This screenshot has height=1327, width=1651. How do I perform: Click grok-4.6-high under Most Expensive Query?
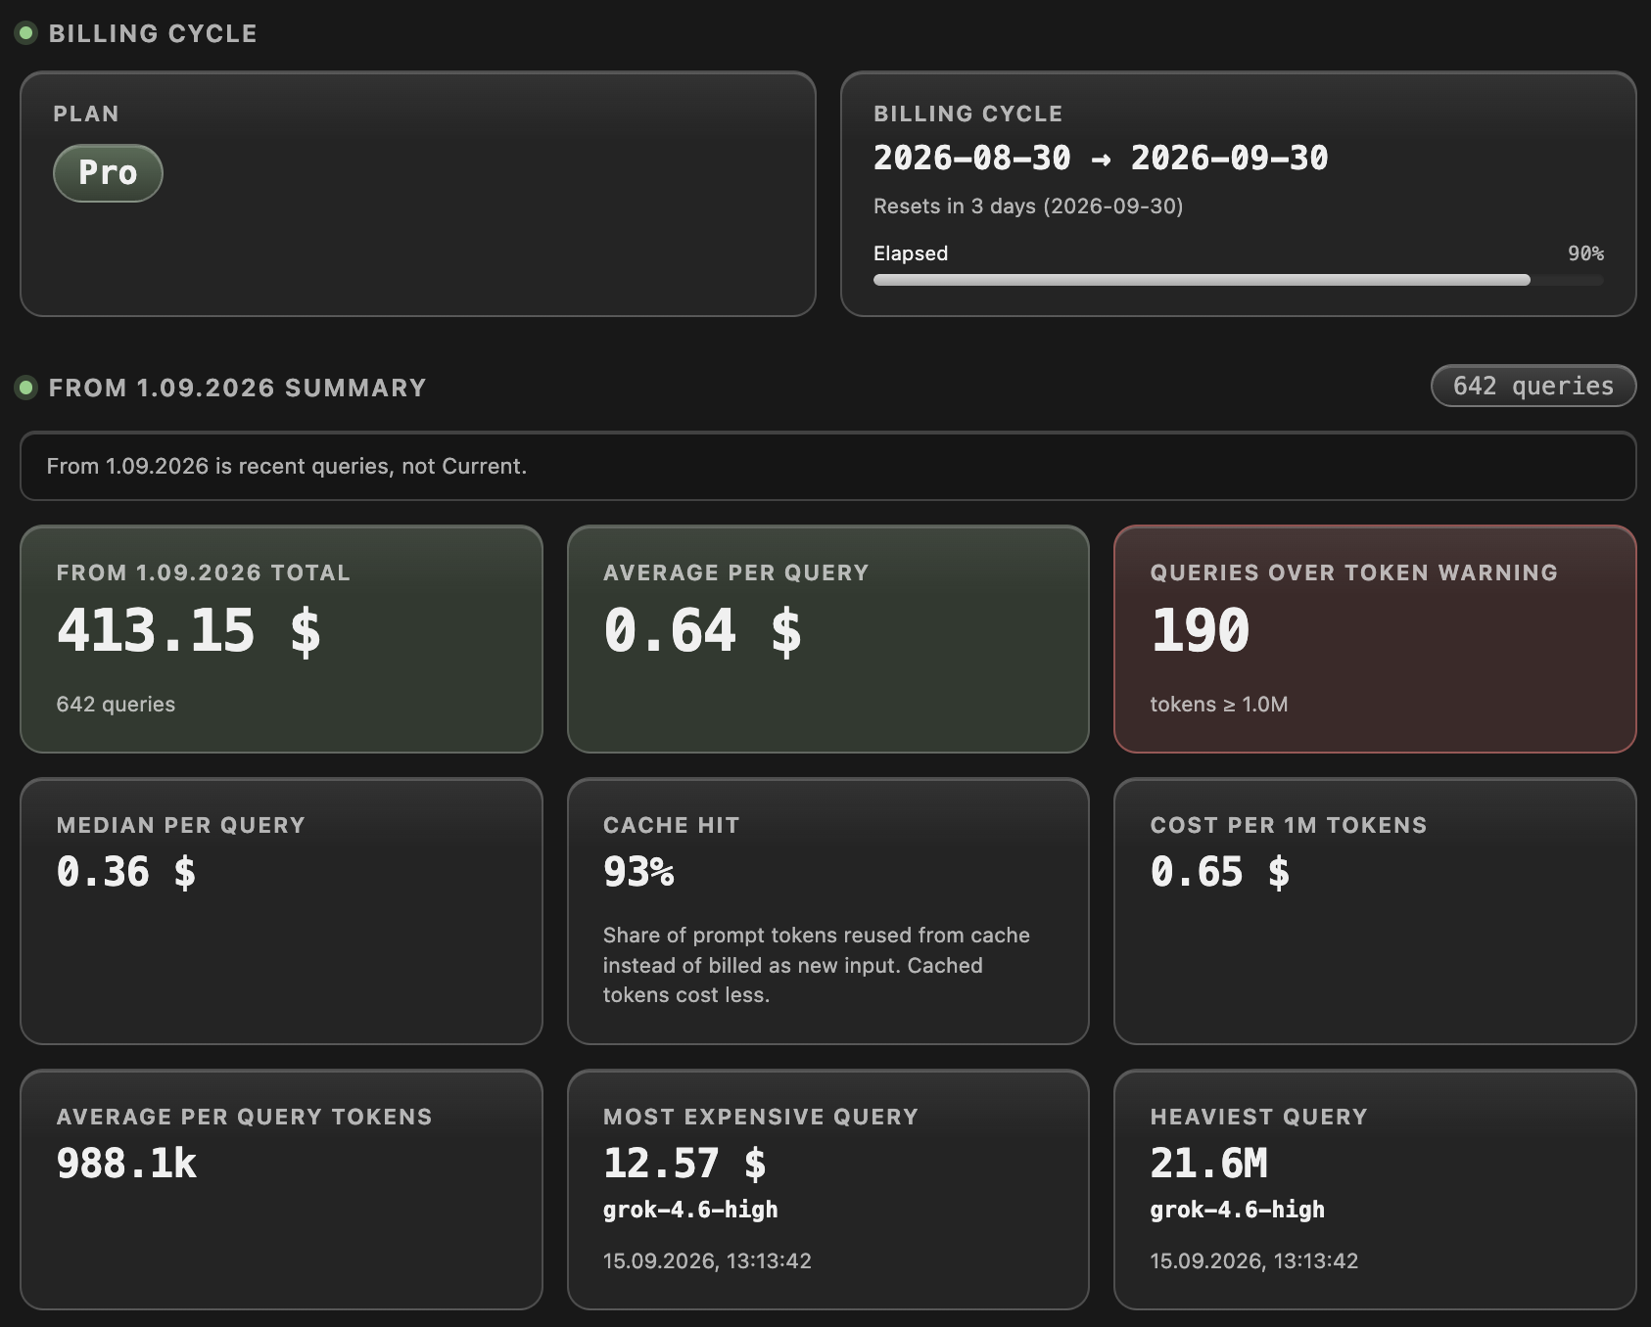pos(690,1211)
